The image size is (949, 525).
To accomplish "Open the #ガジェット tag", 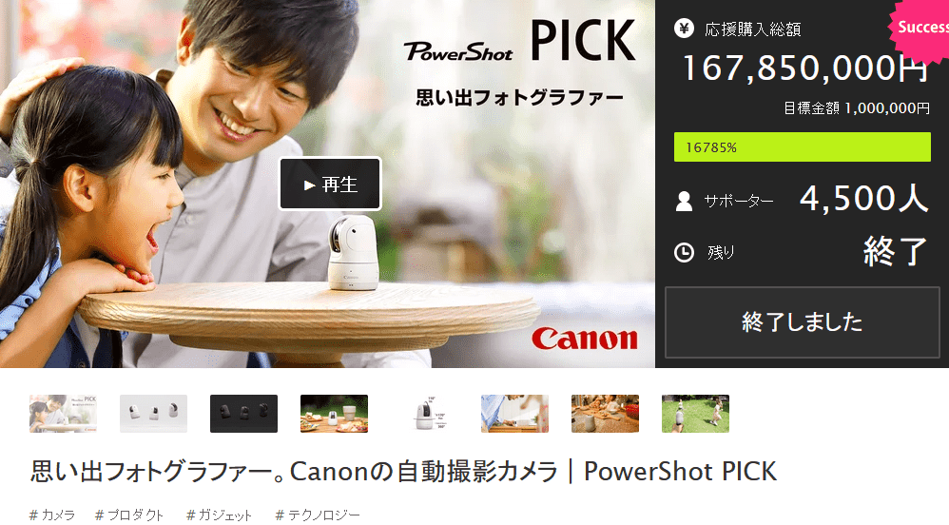I will pos(219,515).
